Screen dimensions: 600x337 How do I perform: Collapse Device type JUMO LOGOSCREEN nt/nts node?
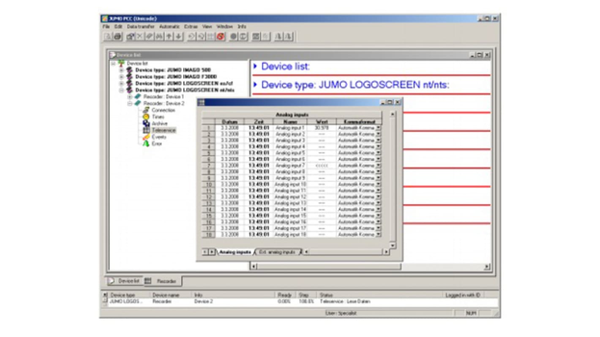tap(121, 90)
